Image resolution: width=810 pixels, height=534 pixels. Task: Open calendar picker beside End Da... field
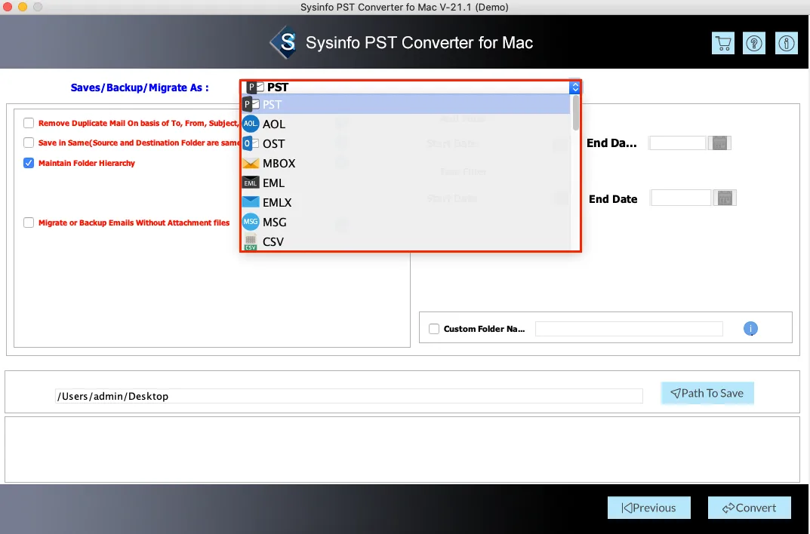click(719, 143)
